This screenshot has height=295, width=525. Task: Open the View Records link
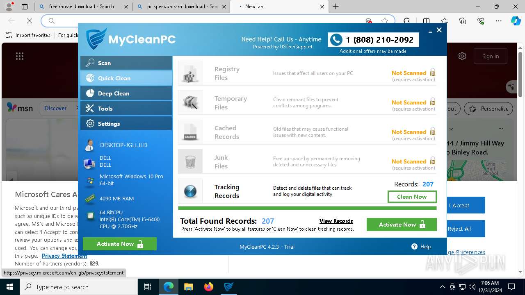tap(336, 221)
